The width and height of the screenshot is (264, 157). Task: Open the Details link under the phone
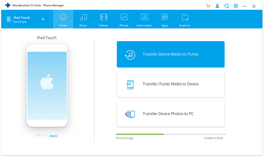pos(53,136)
